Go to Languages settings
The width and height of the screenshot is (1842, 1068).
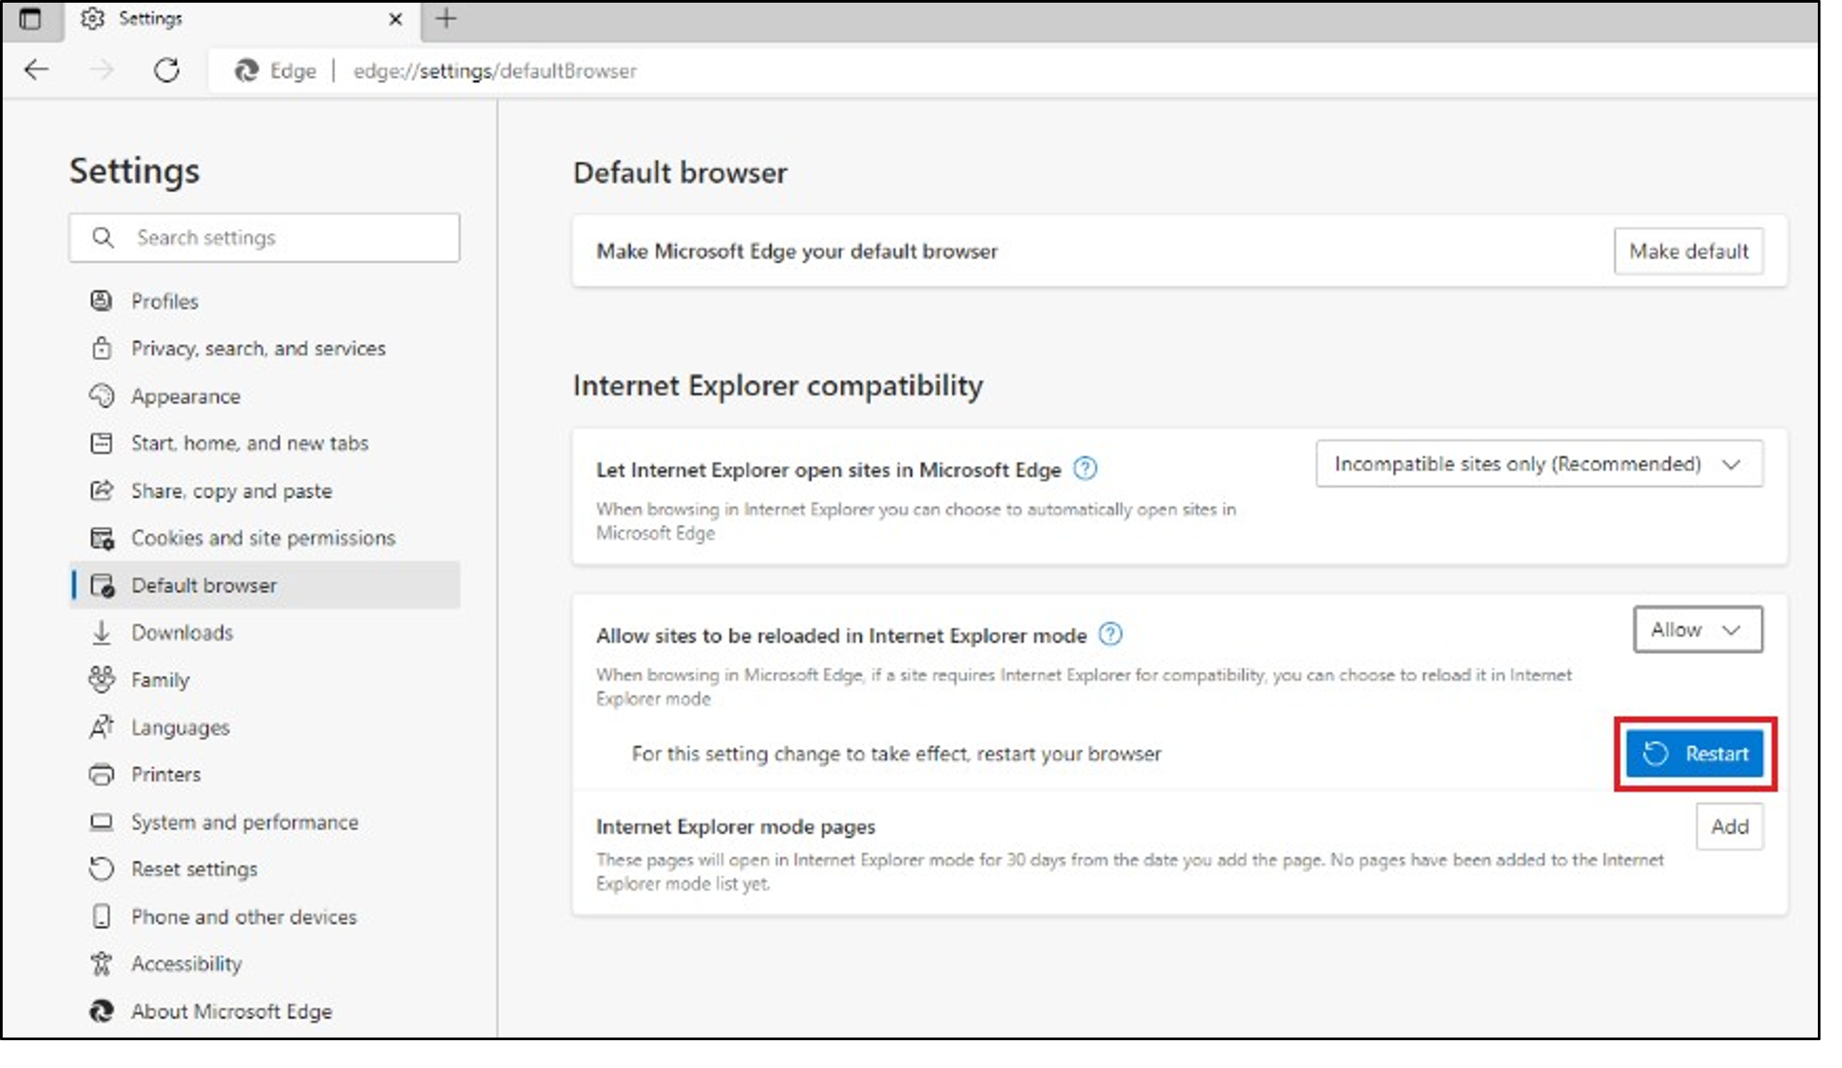pos(265,727)
